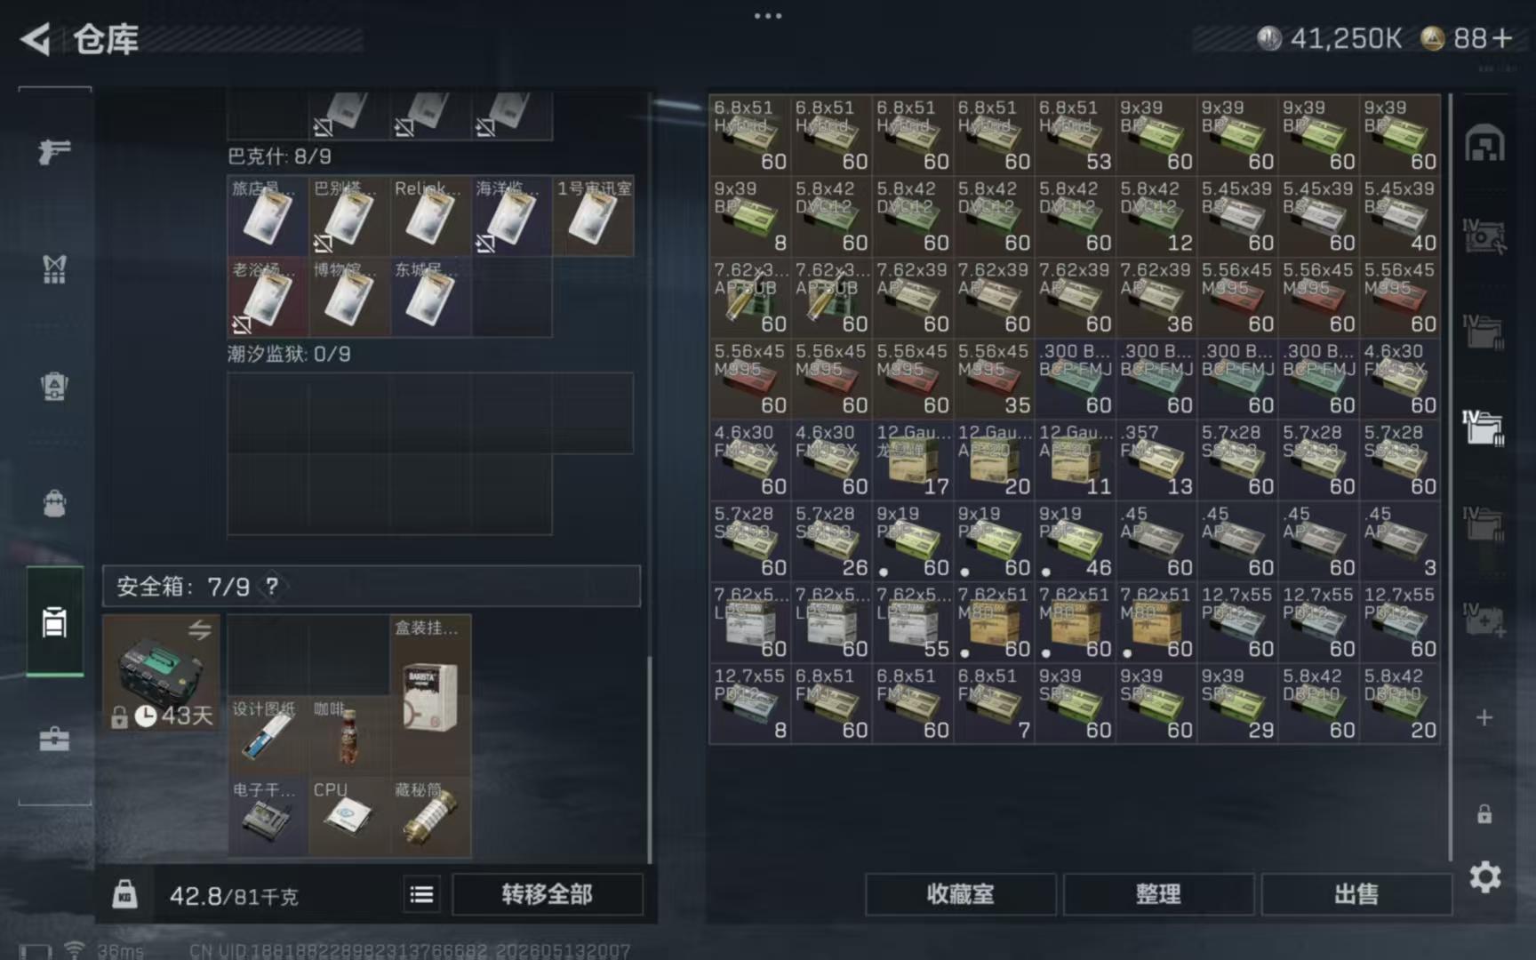Switch to the second IV storage box
The width and height of the screenshot is (1536, 960).
[x=1484, y=332]
